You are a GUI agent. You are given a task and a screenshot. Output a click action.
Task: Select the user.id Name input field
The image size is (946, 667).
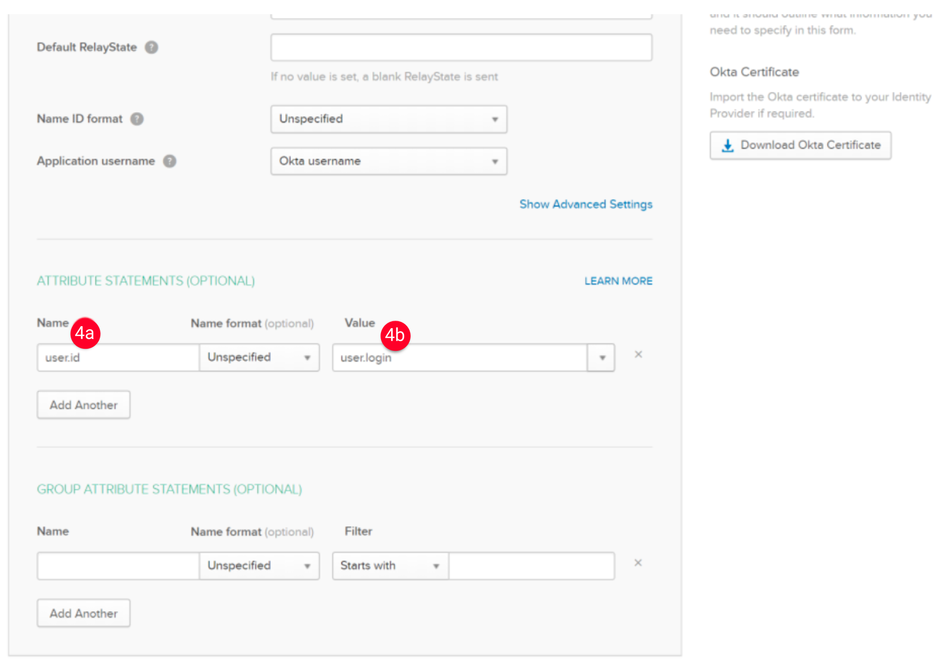click(x=117, y=357)
